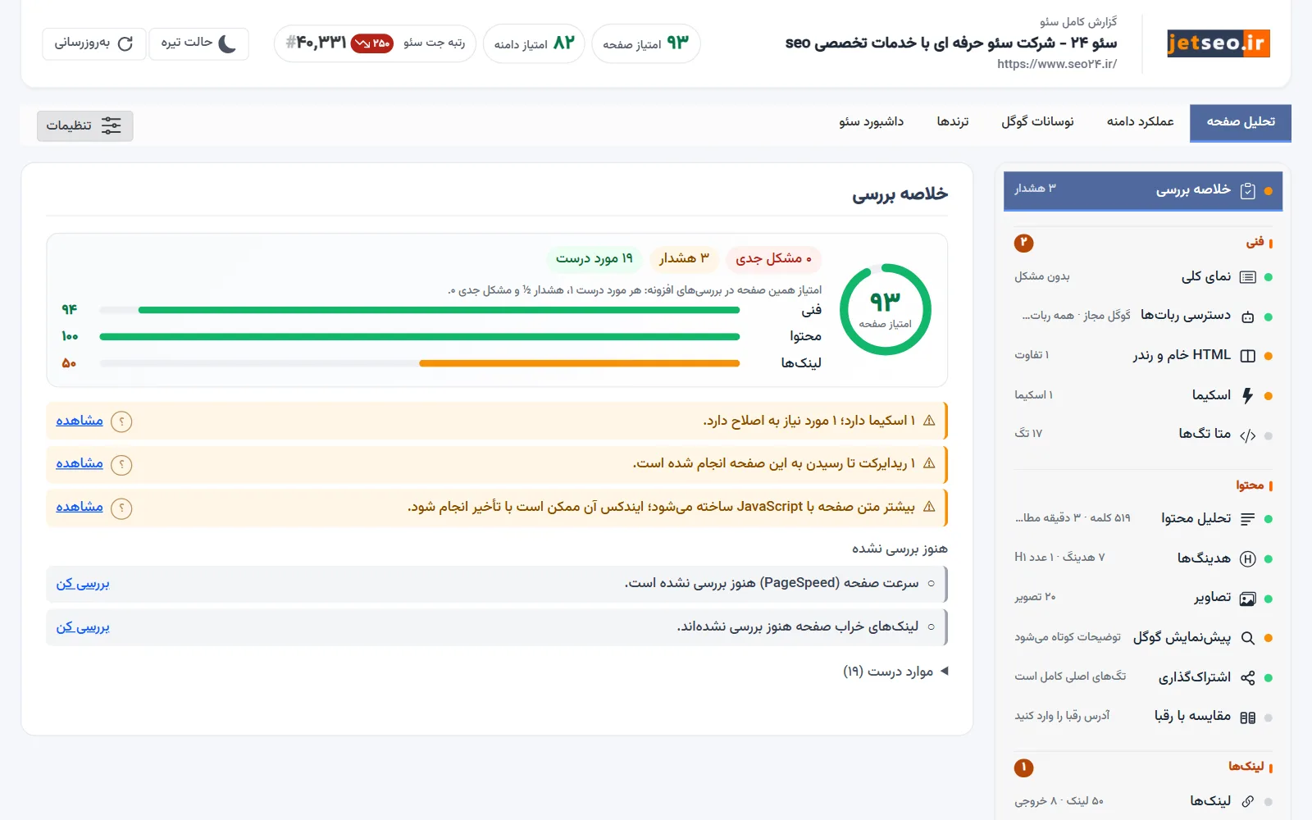This screenshot has width=1312, height=820.
Task: Click the ۱۹ مورد درست badge
Action: tap(594, 259)
